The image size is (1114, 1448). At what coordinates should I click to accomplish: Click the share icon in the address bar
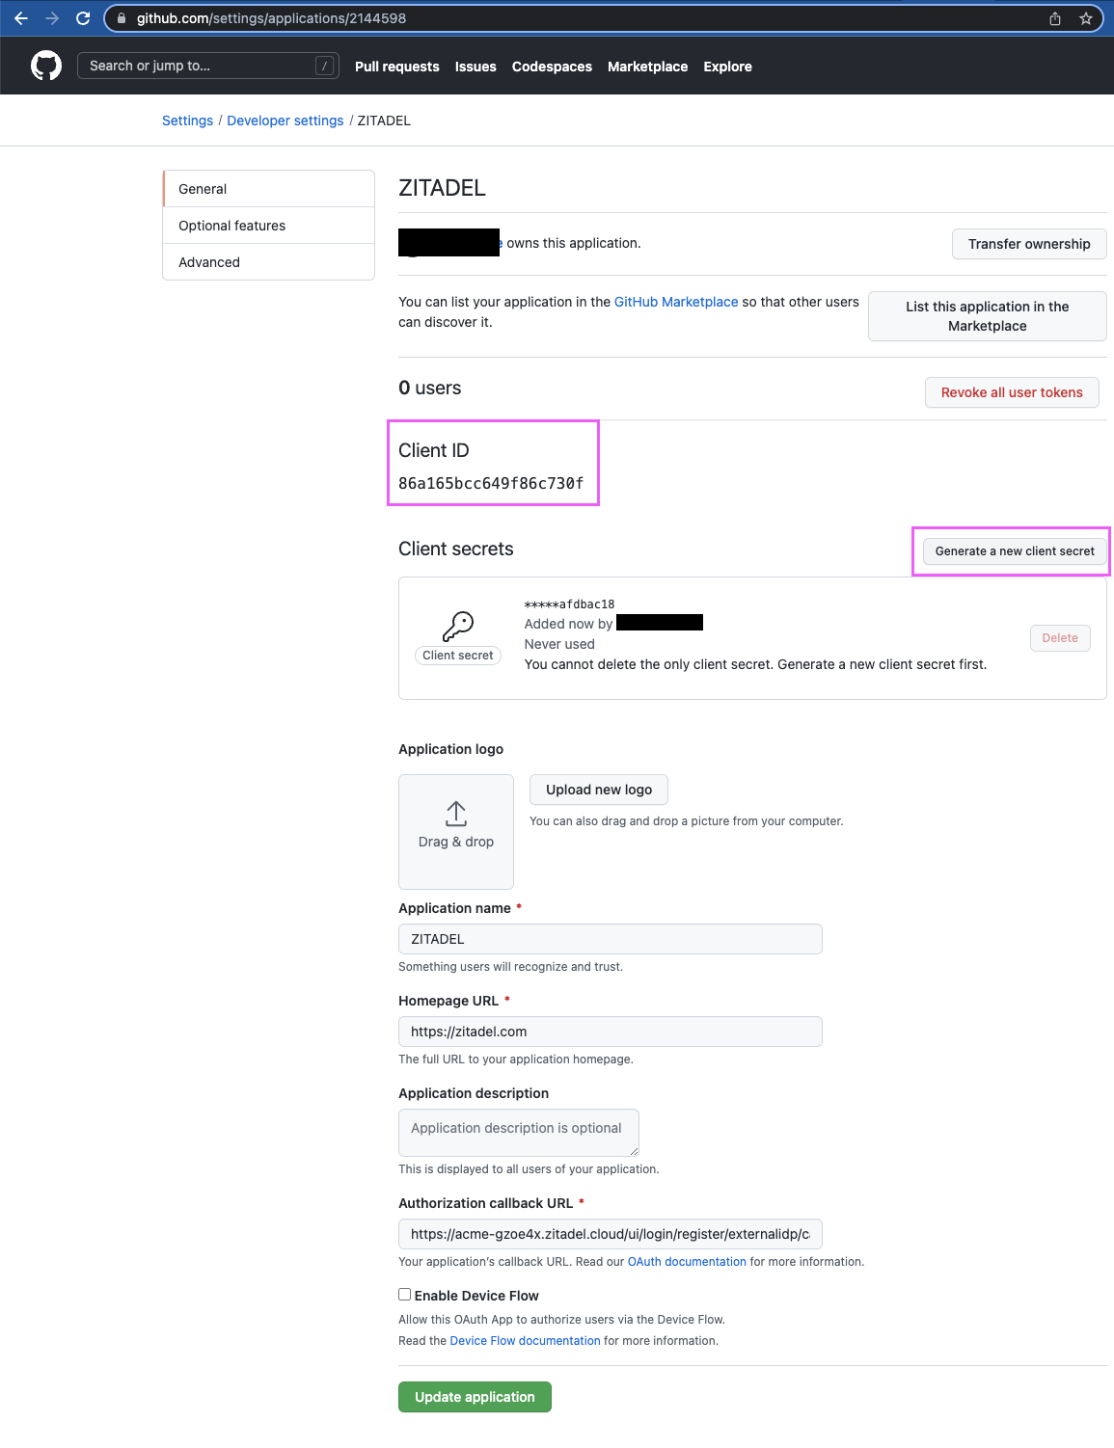click(1054, 17)
